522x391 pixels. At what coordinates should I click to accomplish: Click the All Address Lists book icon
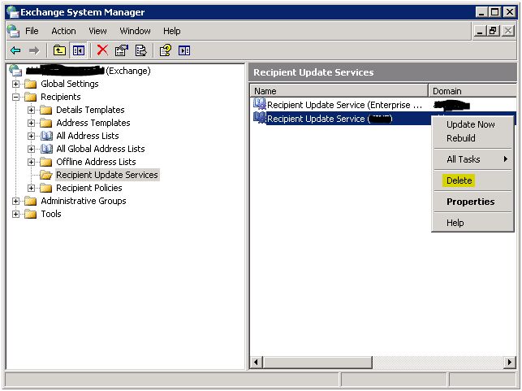[x=46, y=136]
